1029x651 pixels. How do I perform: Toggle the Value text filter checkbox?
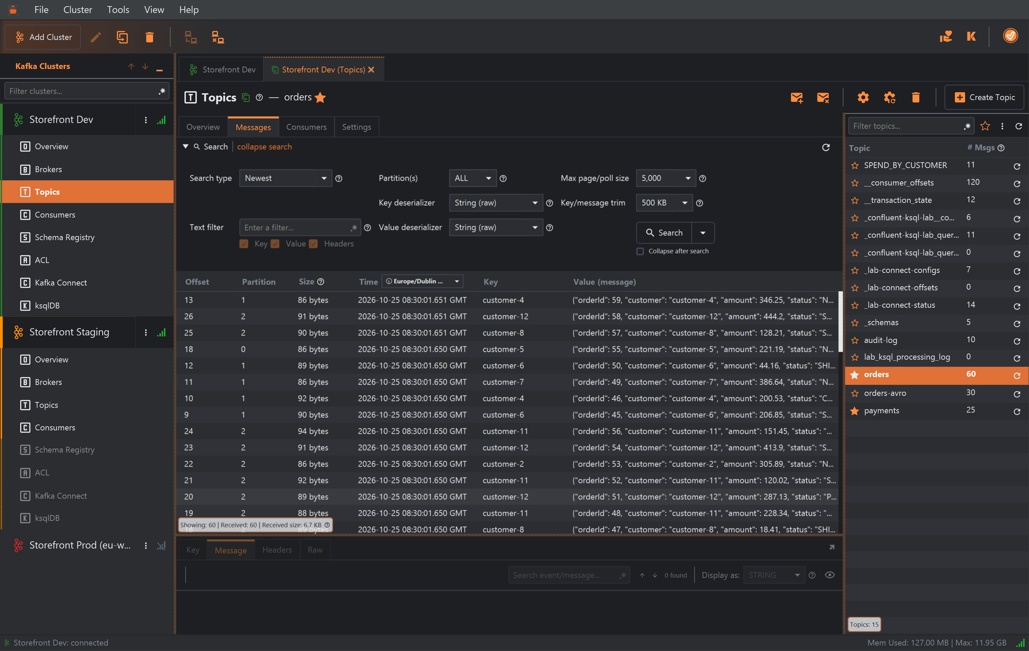coord(275,244)
